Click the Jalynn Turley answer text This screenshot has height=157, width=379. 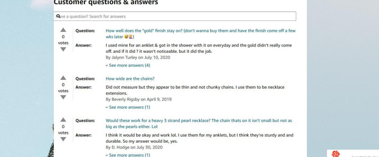[x=199, y=48]
